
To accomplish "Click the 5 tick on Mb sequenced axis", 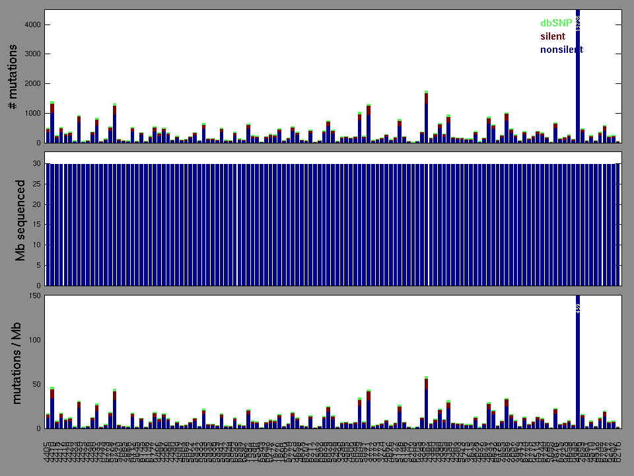I will pos(38,265).
